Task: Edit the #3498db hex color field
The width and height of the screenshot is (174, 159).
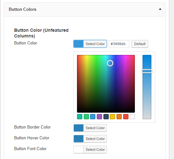Action: 119,44
